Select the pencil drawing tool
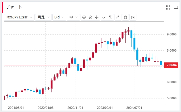 (x=118, y=17)
